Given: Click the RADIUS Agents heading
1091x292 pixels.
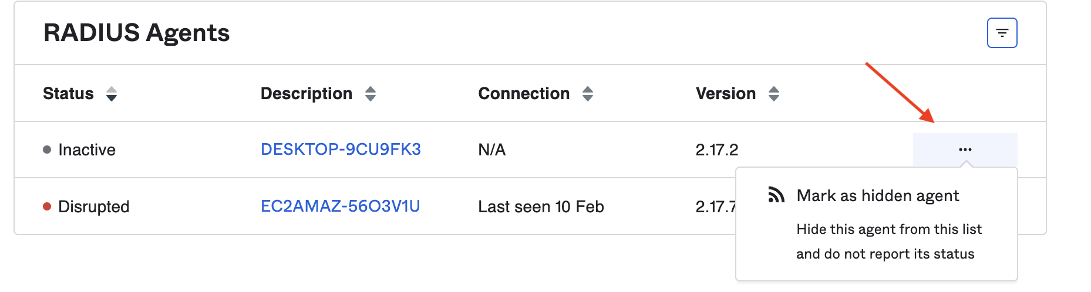Looking at the screenshot, I should (x=136, y=33).
